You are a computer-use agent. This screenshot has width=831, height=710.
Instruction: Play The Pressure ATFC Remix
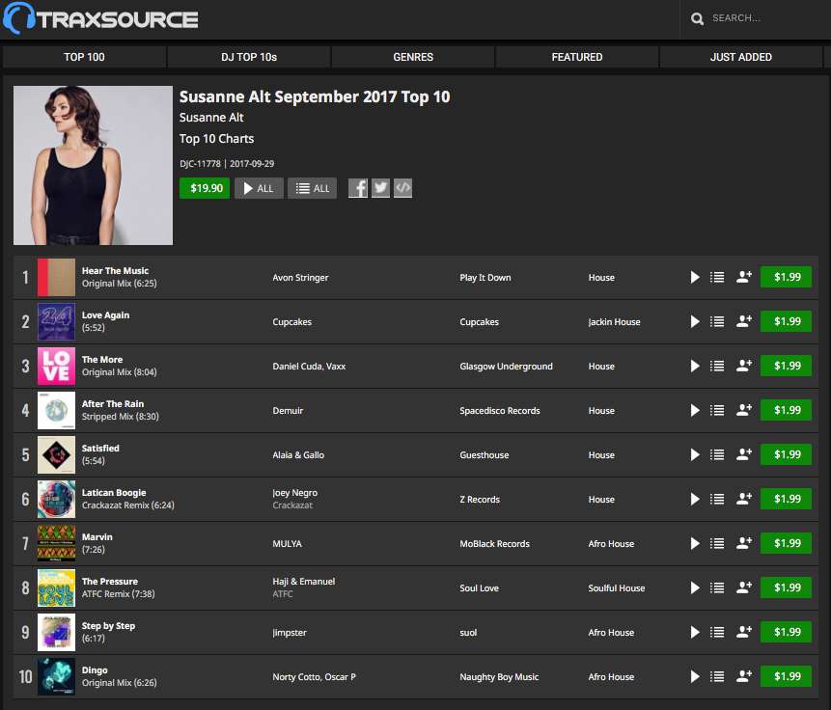(695, 587)
